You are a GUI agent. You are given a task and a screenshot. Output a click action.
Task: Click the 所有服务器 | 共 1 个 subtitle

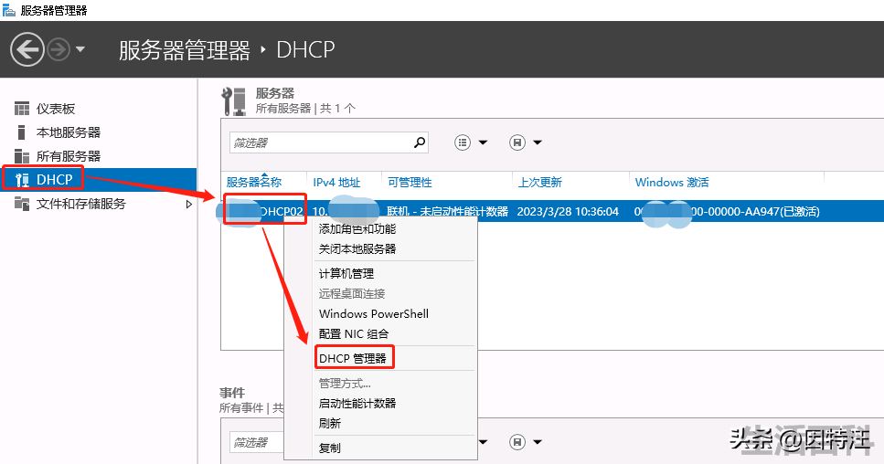pos(305,108)
